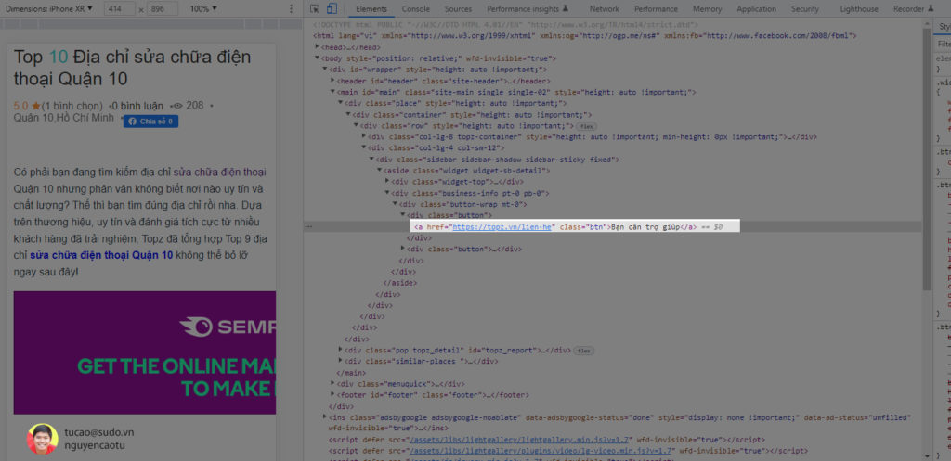Click the SEMrush advertisement banner
The height and width of the screenshot is (461, 951).
(144, 352)
